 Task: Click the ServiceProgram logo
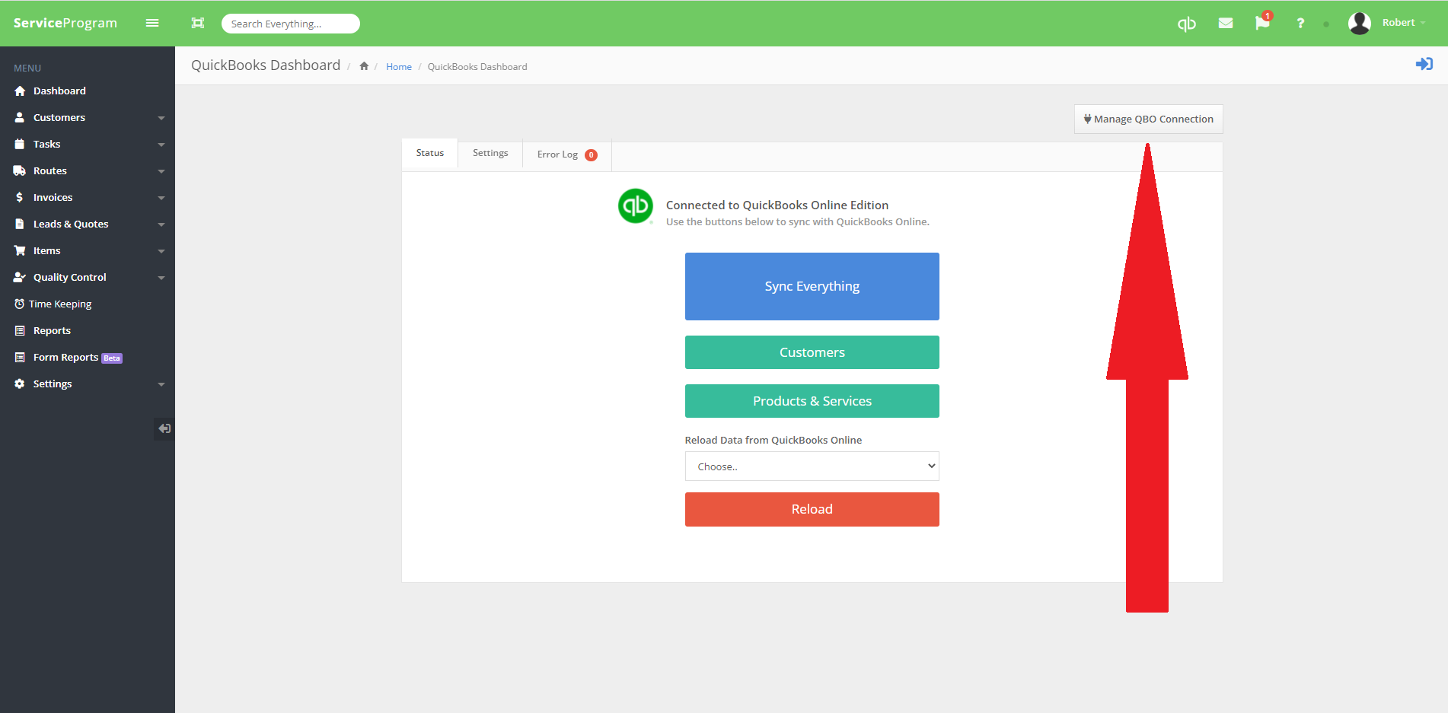65,23
